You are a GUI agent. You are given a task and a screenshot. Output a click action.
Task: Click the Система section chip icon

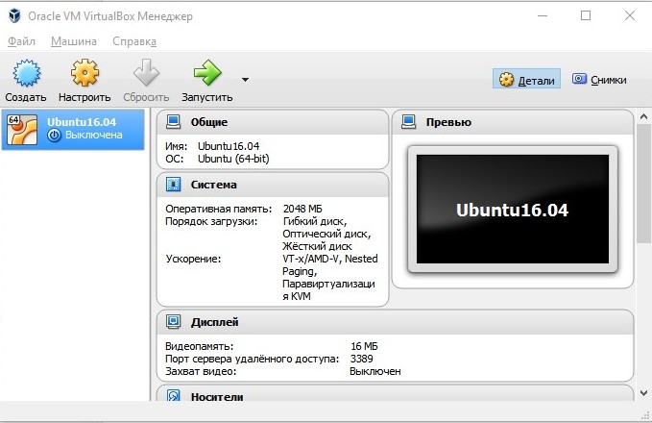pyautogui.click(x=174, y=184)
